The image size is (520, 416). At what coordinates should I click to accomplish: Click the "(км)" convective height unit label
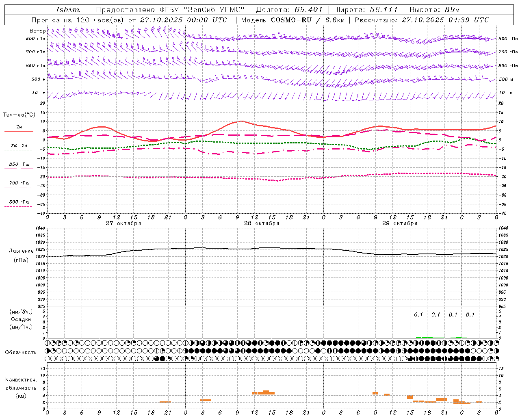pyautogui.click(x=21, y=396)
